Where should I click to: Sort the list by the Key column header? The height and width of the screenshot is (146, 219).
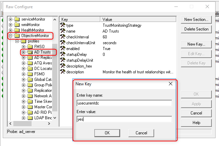(x=80, y=20)
